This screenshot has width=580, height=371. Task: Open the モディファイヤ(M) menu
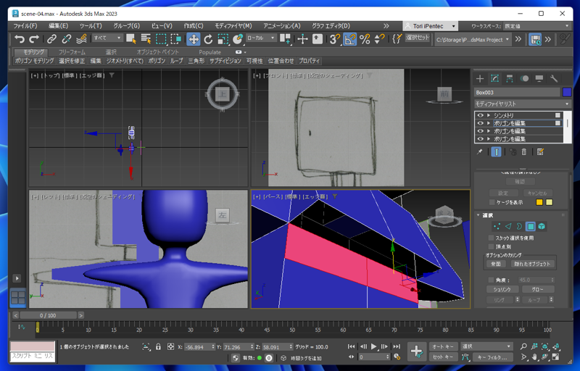233,26
